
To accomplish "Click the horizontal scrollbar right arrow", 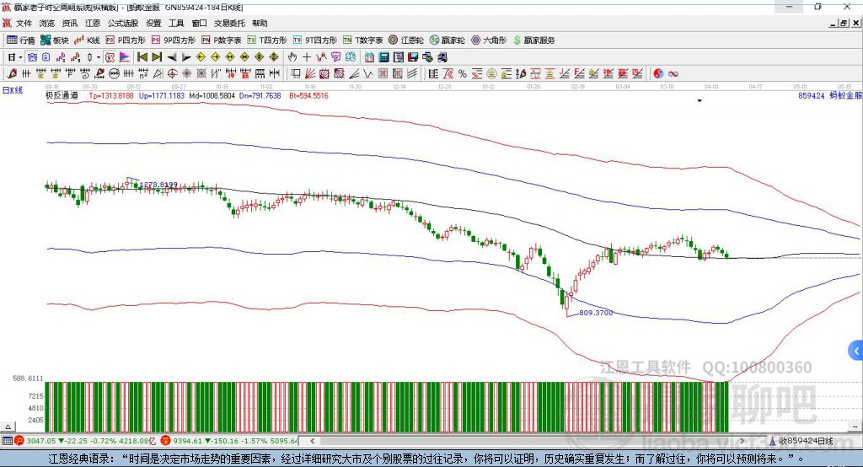I will click(742, 441).
